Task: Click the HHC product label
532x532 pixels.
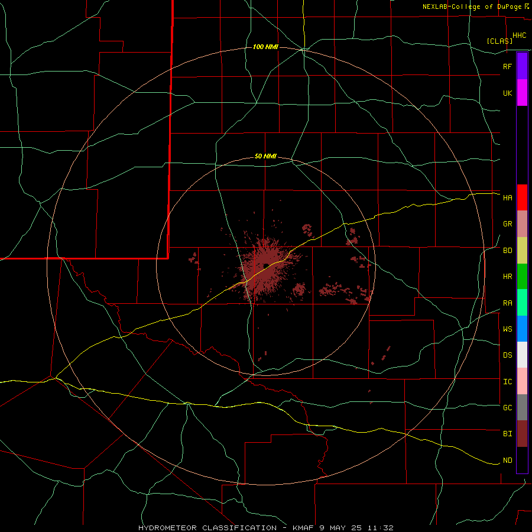Action: (520, 35)
